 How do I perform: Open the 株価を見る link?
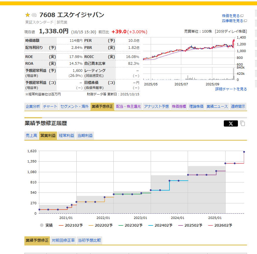231,16
